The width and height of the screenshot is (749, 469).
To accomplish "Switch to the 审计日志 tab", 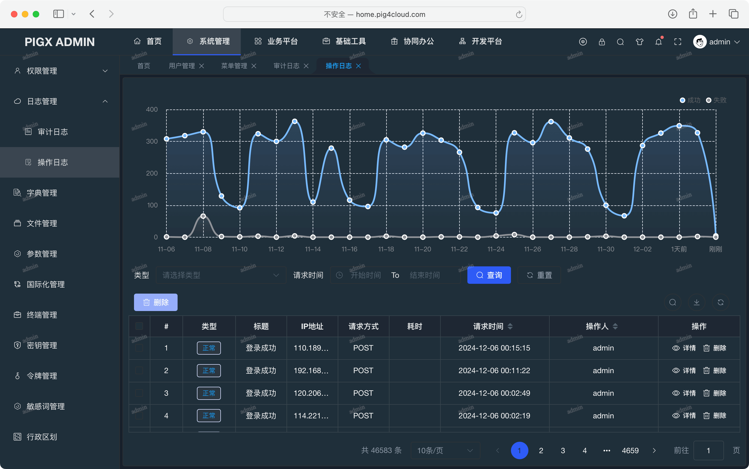I will tap(286, 66).
